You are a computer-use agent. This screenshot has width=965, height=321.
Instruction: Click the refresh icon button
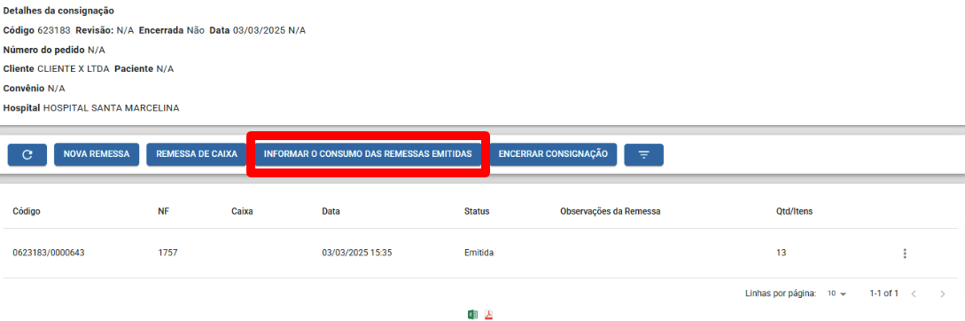pyautogui.click(x=27, y=154)
